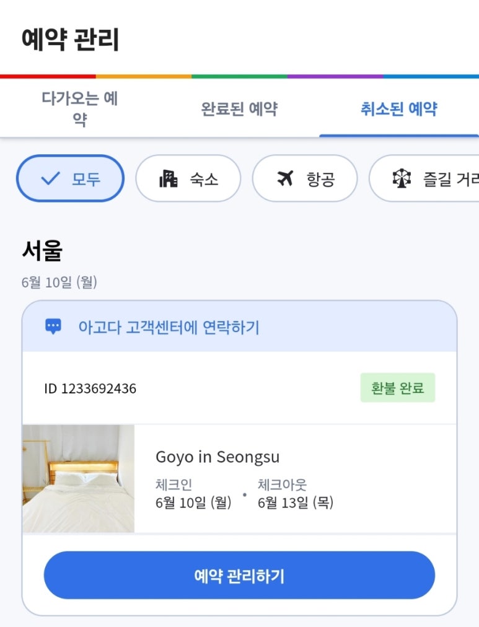Select the 취소된 예약 tab
Image resolution: width=479 pixels, height=627 pixels.
[x=398, y=109]
